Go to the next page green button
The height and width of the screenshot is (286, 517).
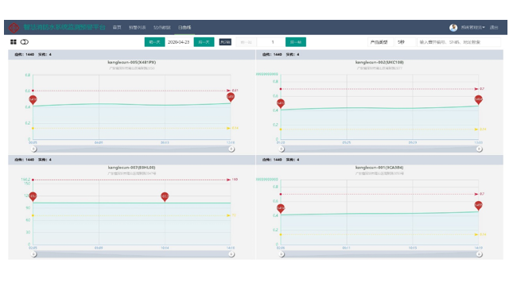[x=295, y=42]
